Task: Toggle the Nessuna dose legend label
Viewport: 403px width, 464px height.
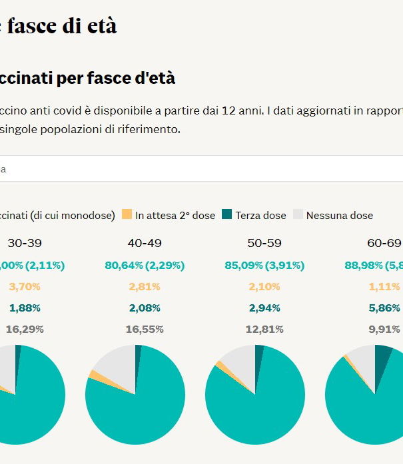Action: 340,216
